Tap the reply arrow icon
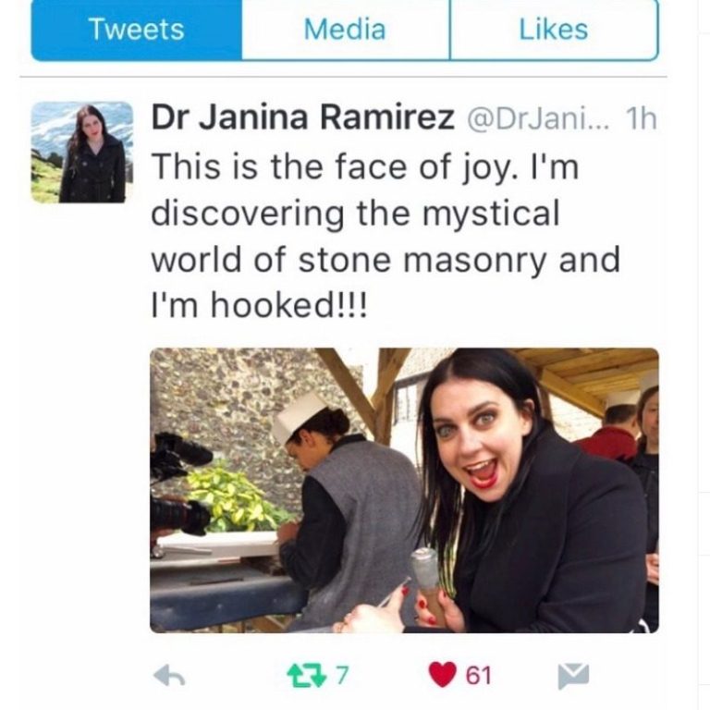 [168, 677]
